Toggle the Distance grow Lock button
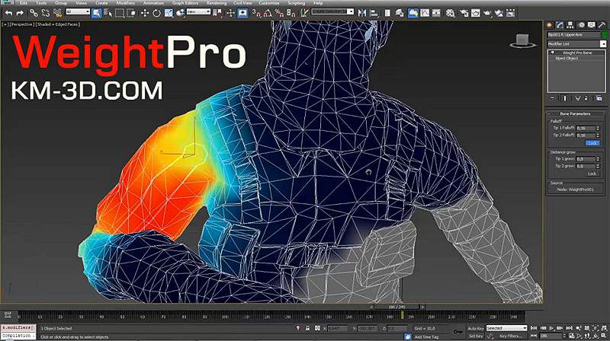This screenshot has height=341, width=610. 591,173
